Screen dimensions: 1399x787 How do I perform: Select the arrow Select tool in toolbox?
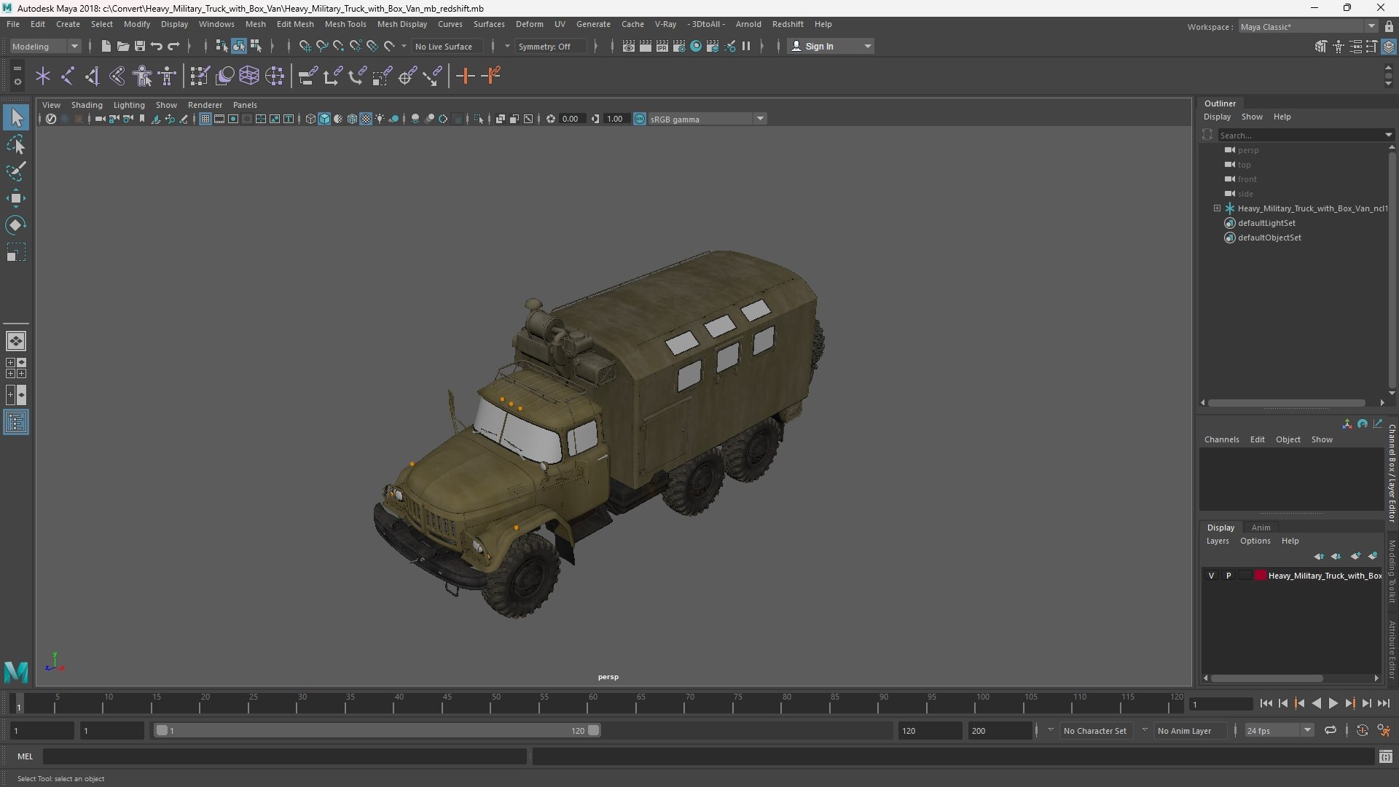16,117
